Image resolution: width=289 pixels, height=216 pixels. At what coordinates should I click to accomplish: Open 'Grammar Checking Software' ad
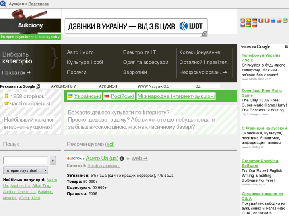(x=260, y=163)
